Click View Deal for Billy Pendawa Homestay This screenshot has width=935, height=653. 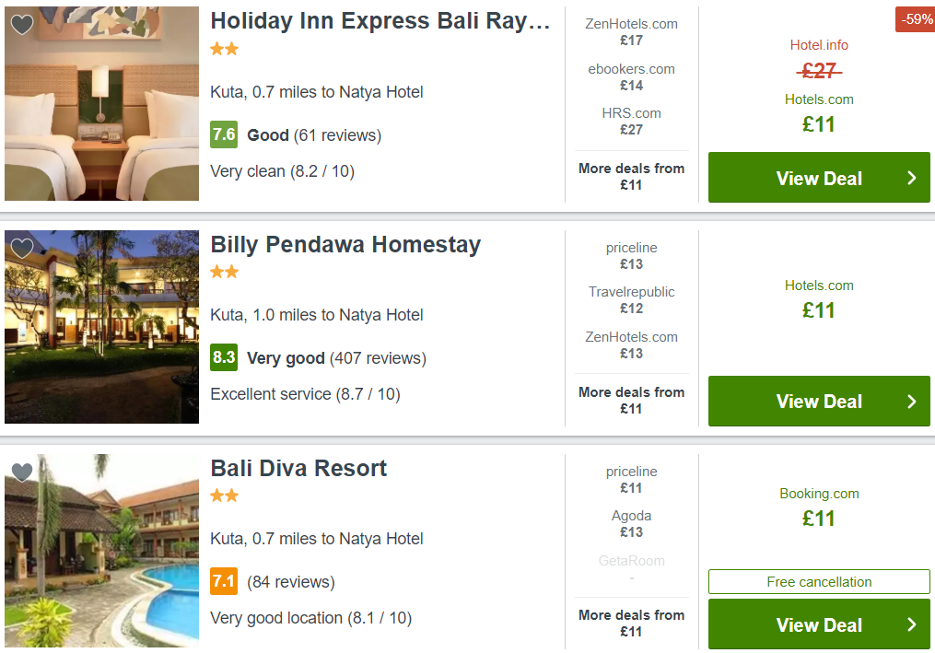(x=819, y=401)
